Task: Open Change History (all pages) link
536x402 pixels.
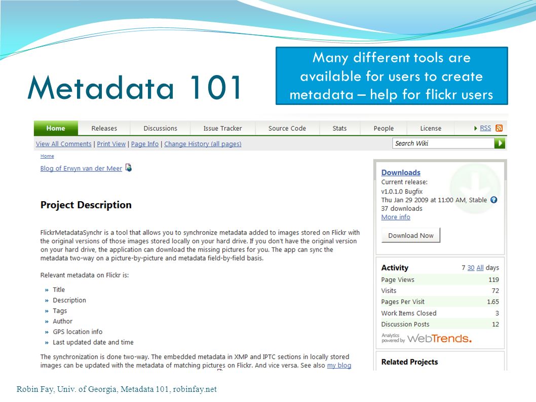Action: [x=203, y=144]
